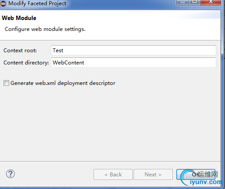Click the 运维网 watermark text
Screen dimensions: 225x189
(208, 174)
